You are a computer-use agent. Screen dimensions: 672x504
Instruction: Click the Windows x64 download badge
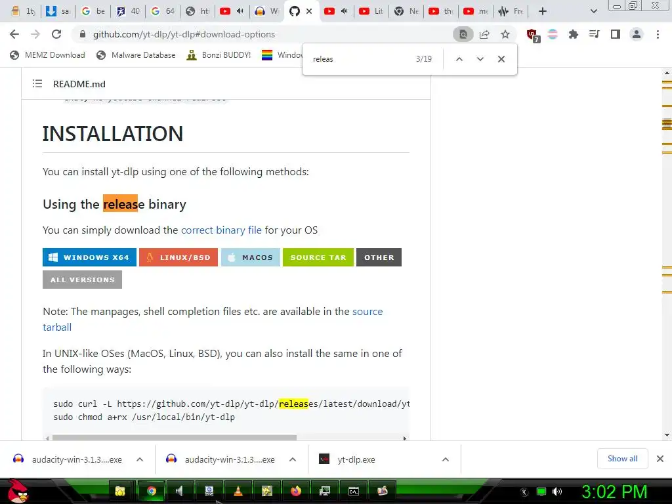pyautogui.click(x=89, y=257)
